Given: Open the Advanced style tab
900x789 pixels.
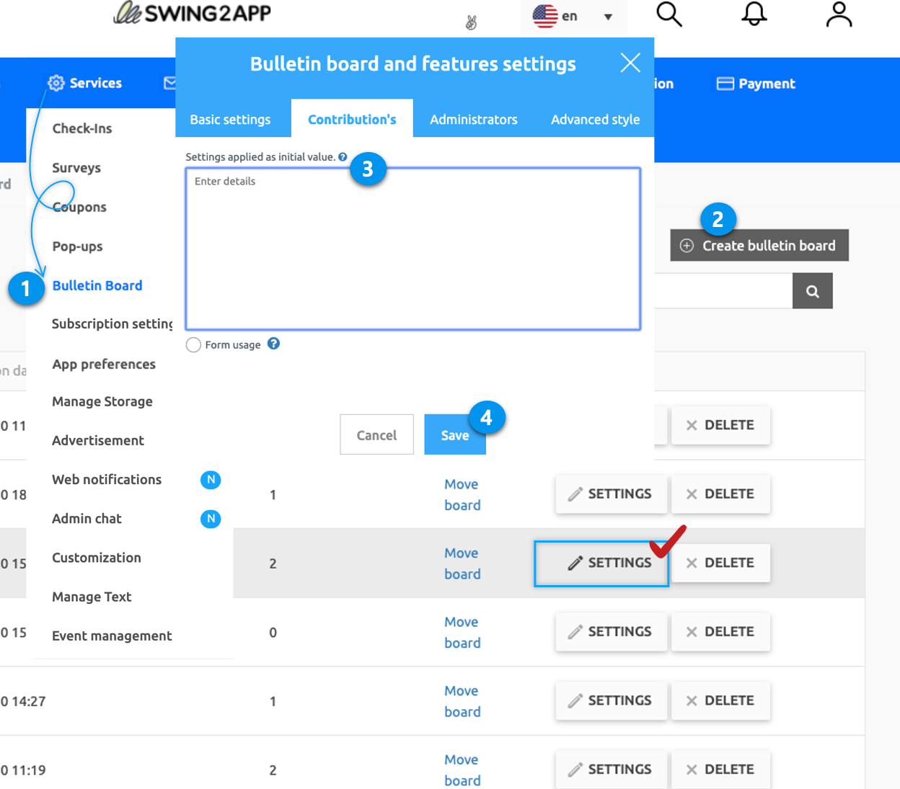Looking at the screenshot, I should (595, 120).
